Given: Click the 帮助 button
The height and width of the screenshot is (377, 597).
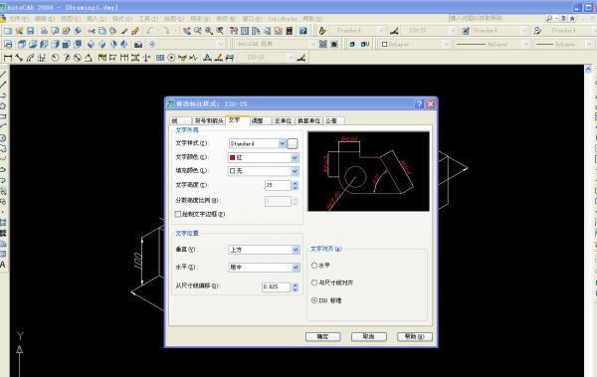Looking at the screenshot, I should click(415, 336).
